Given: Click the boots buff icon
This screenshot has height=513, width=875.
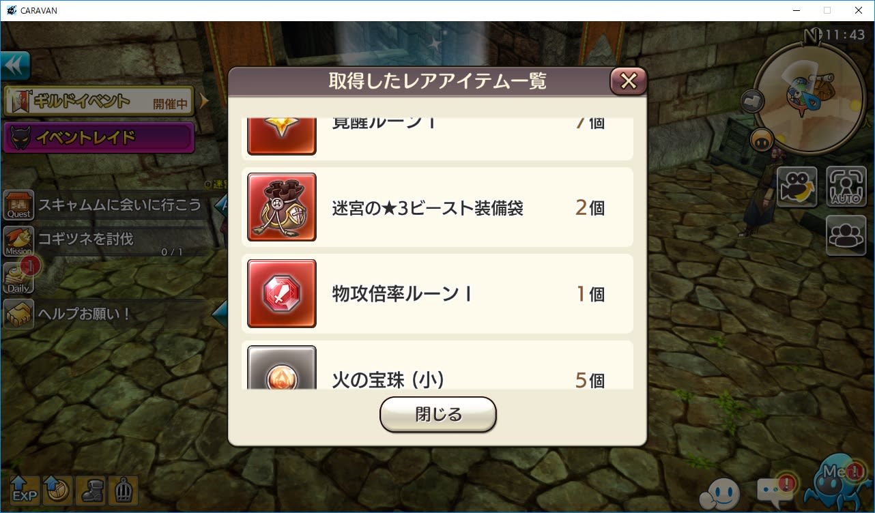Looking at the screenshot, I should [90, 490].
